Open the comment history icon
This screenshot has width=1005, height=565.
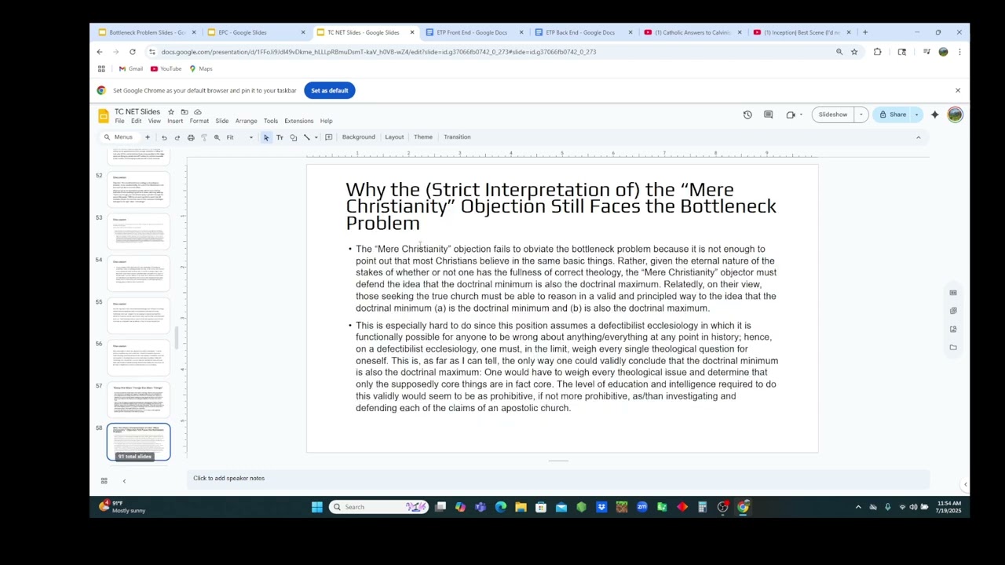[x=768, y=115]
